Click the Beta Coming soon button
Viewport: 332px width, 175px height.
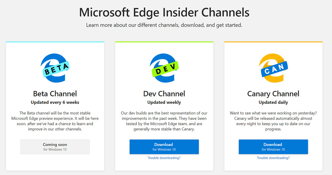55,147
